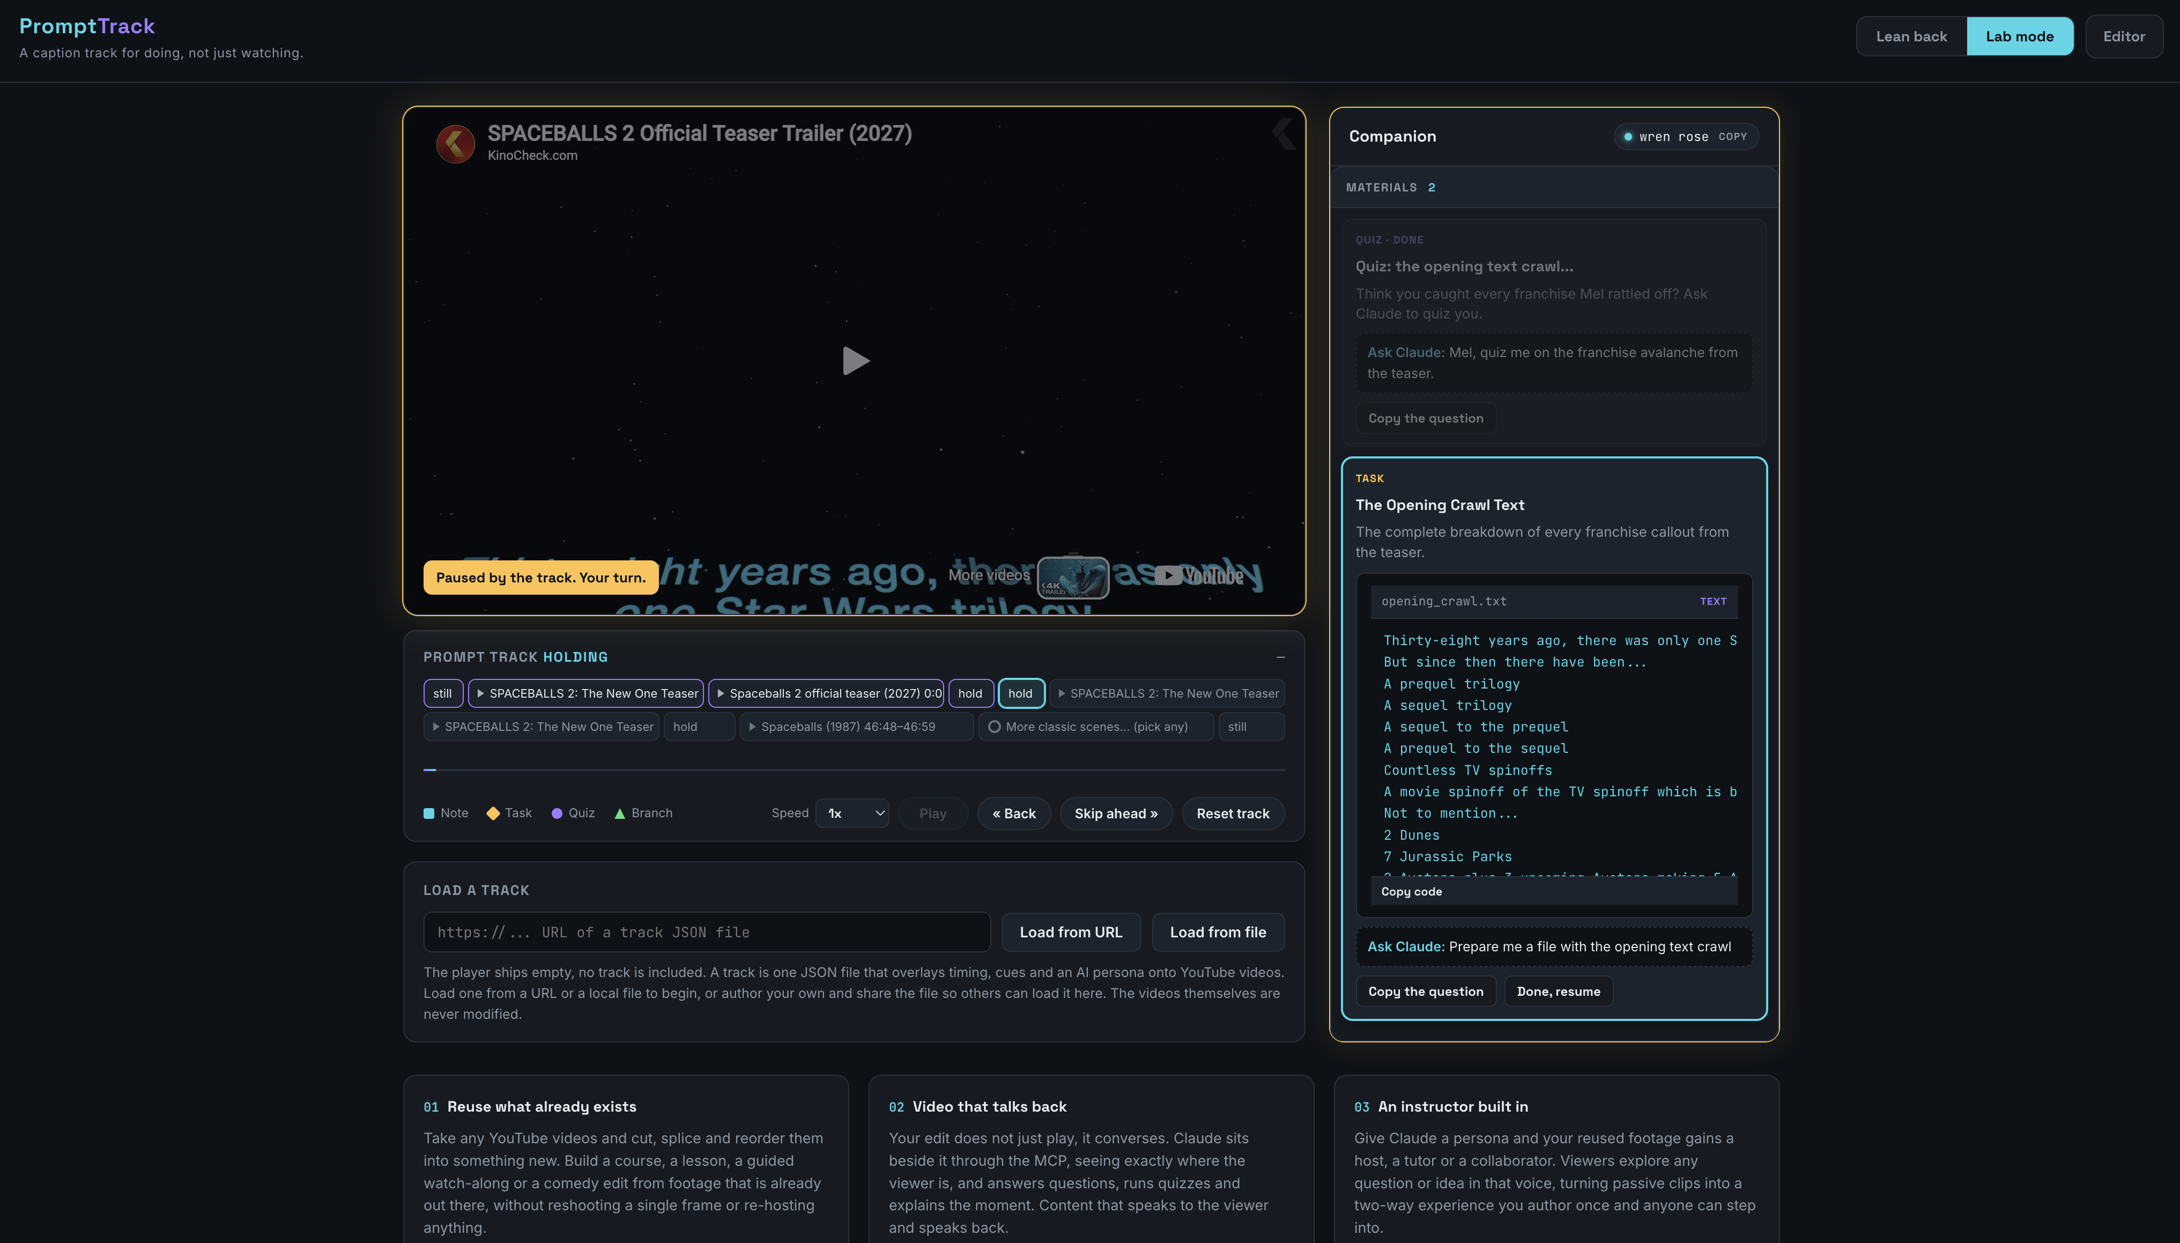
Task: Collapse the Prompt Track panel with minus icon
Action: click(x=1280, y=656)
